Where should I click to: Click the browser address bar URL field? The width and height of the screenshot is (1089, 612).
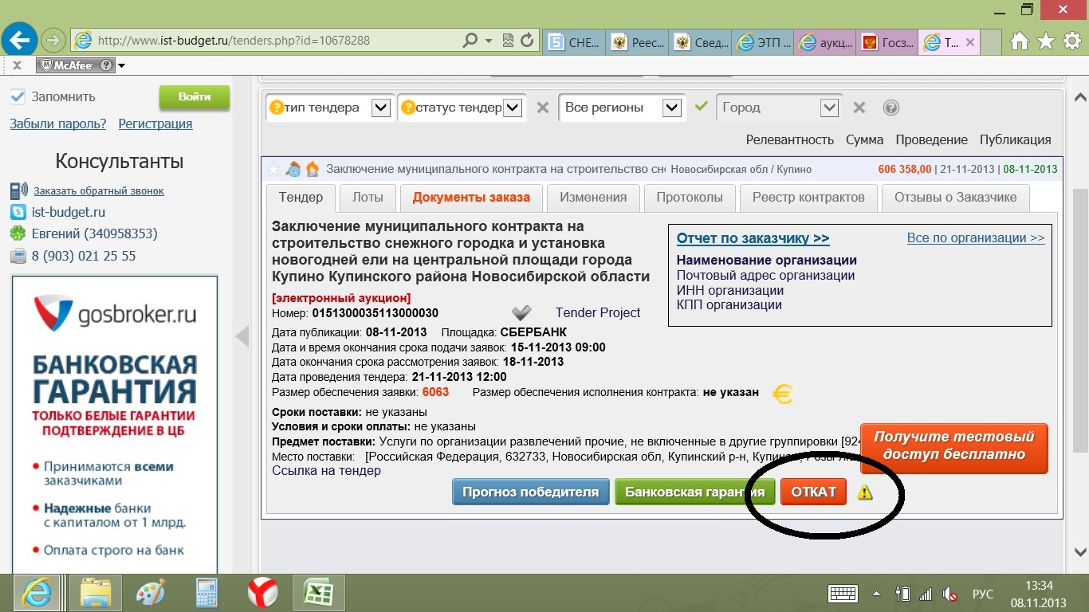pos(271,40)
